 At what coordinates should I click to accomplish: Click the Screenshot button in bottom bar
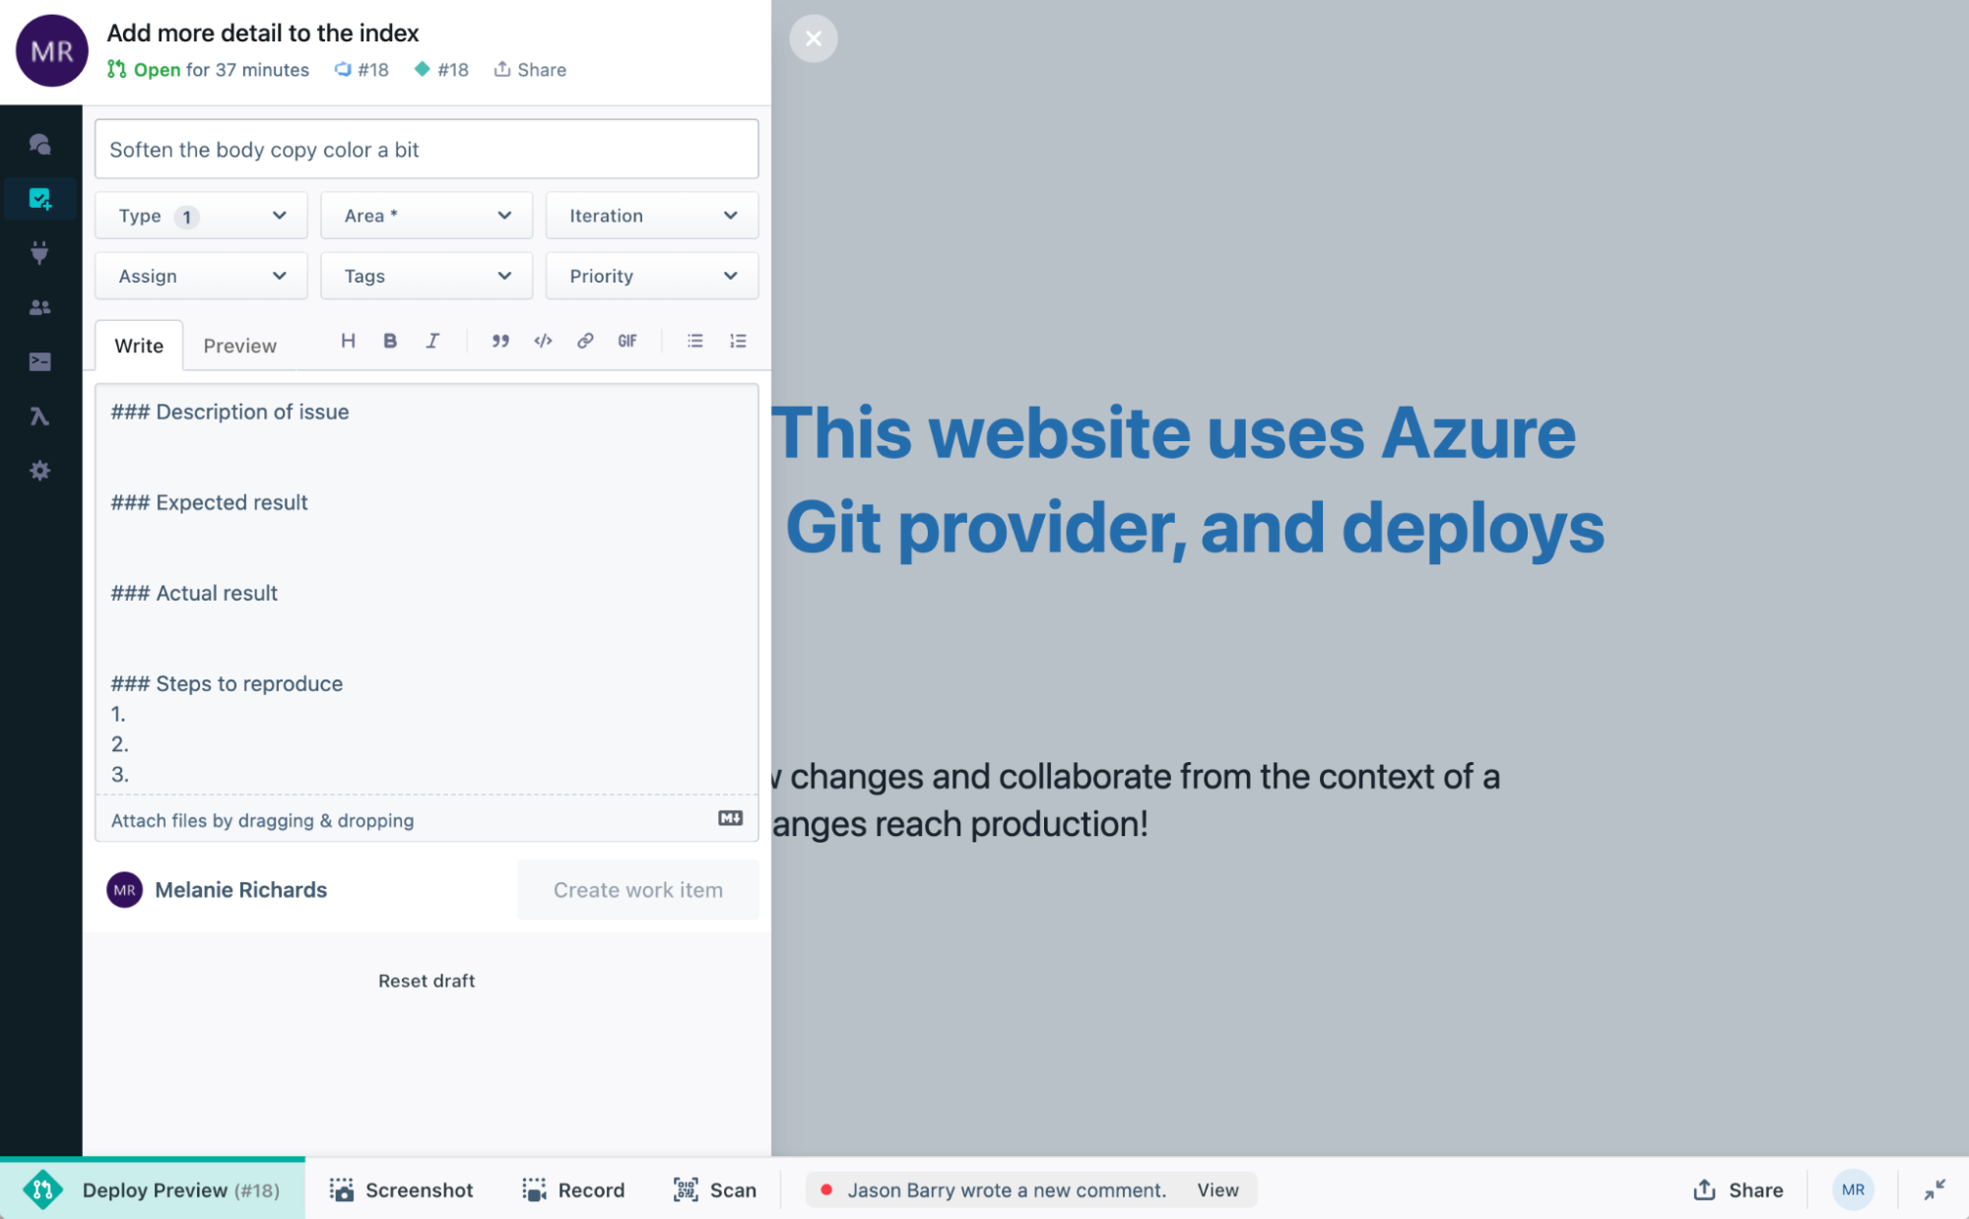click(x=402, y=1189)
